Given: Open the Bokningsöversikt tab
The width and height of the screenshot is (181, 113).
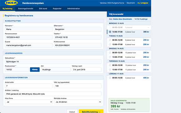Looking at the screenshot, I should click(26, 8).
